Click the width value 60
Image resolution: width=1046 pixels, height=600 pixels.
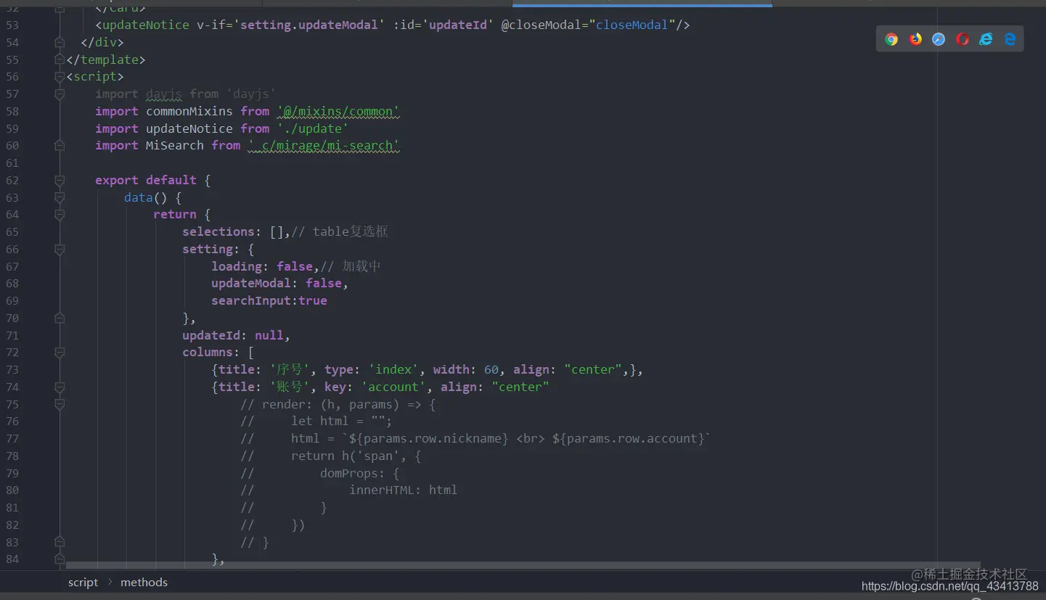[x=491, y=369]
